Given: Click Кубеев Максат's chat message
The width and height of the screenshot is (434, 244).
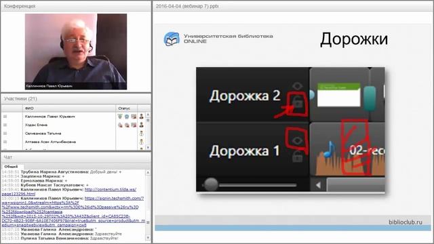Looking at the screenshot, I should [45, 185].
